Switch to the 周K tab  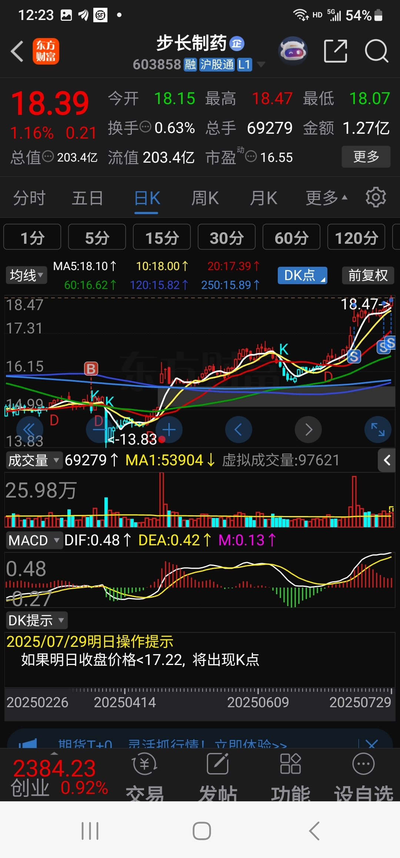point(205,197)
